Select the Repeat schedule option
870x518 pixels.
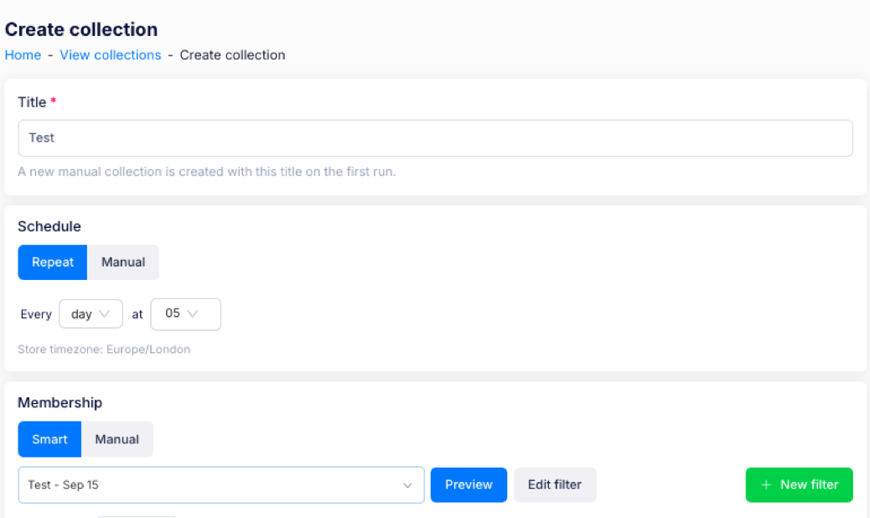click(x=53, y=262)
